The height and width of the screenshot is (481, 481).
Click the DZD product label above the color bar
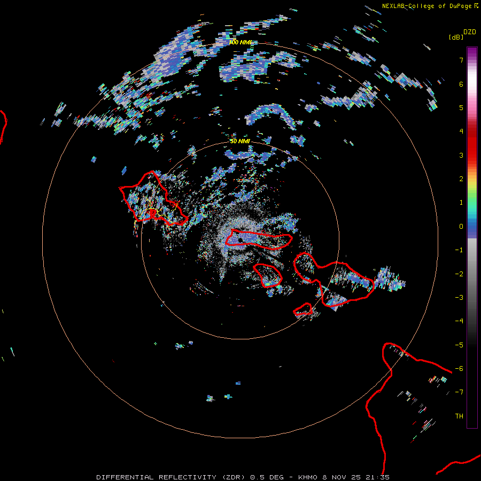(x=470, y=32)
